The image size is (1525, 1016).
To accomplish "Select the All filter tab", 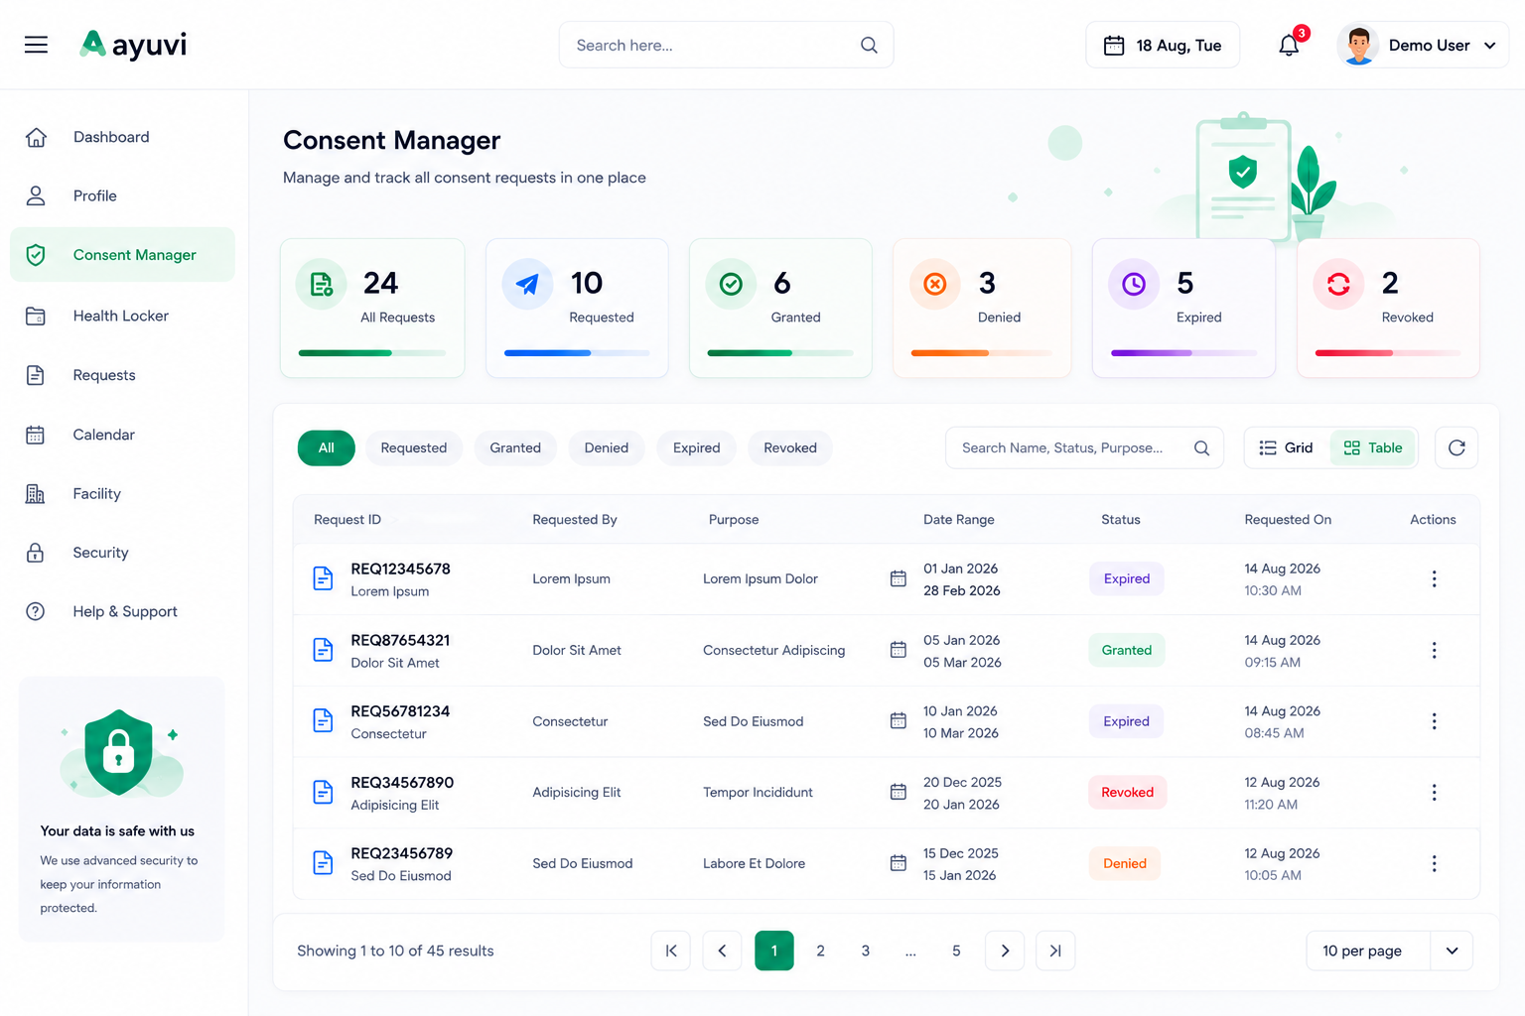I will point(327,447).
